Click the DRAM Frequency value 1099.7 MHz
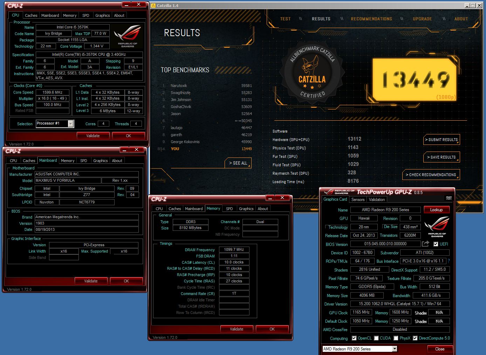This screenshot has width=486, height=355. point(234,249)
